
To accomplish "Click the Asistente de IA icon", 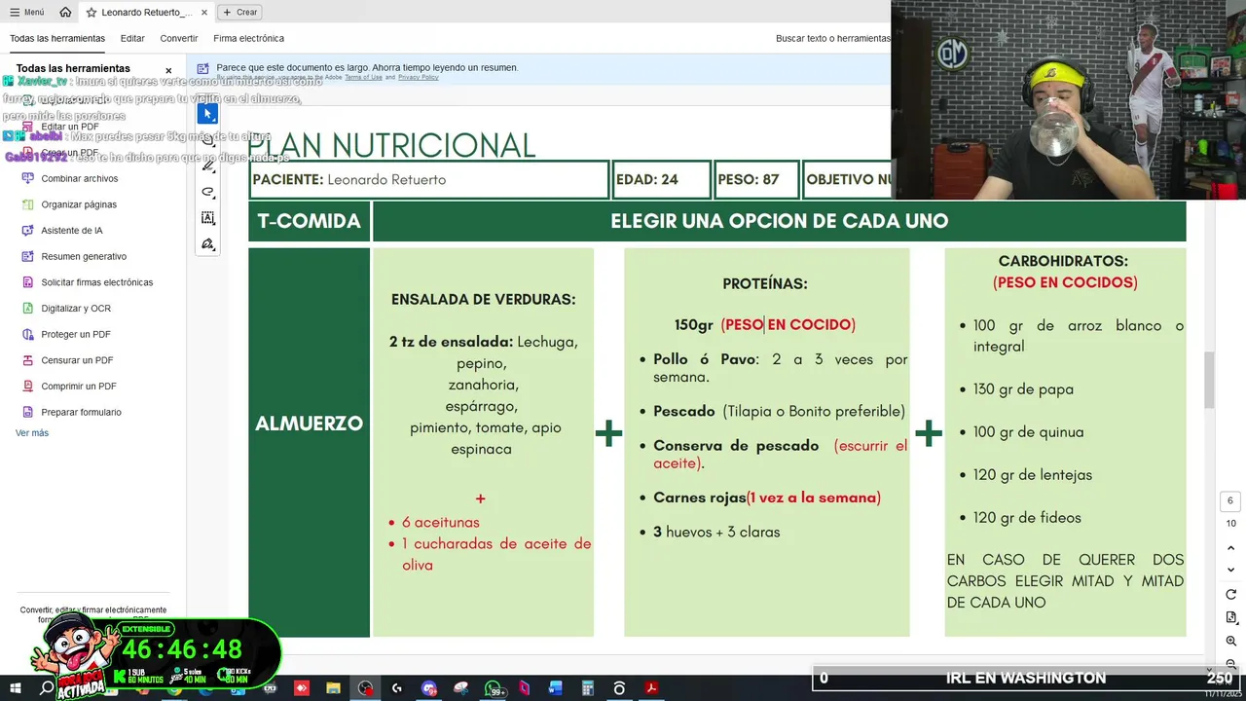I will [x=28, y=231].
